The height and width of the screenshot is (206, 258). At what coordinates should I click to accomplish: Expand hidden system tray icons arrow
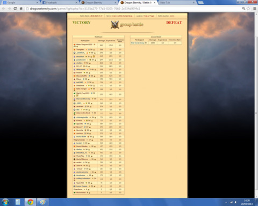pos(226,202)
